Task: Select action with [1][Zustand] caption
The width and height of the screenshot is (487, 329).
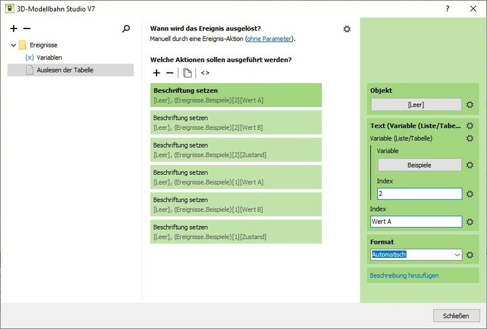Action: point(236,232)
